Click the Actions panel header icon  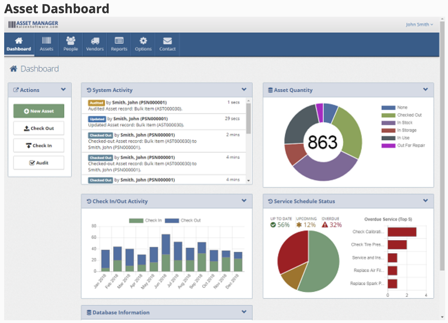click(x=16, y=90)
